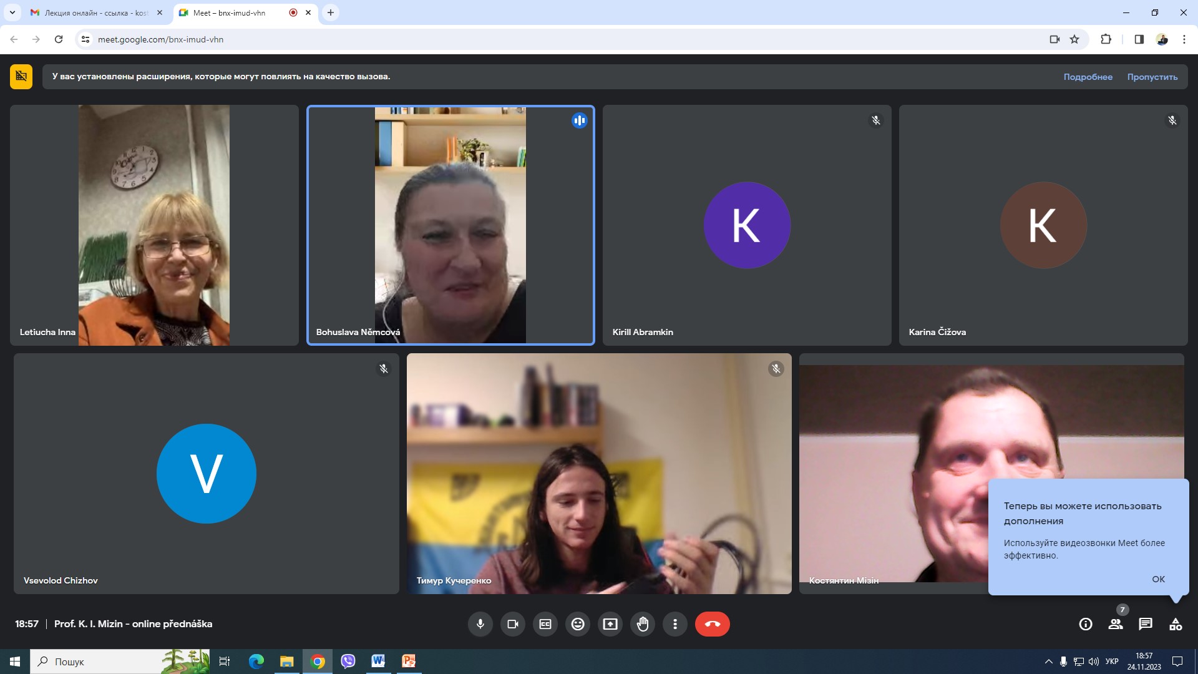Screen dimensions: 1198x674
Task: Click the Подробнее link
Action: [x=1088, y=77]
